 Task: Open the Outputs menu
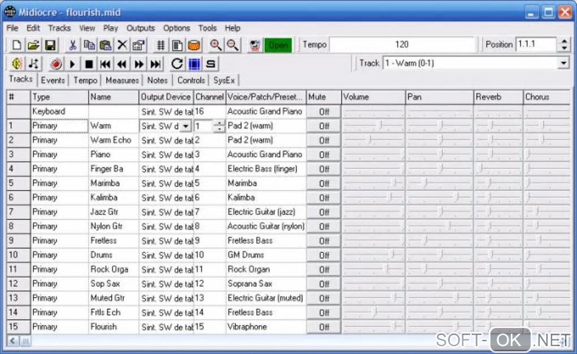[140, 28]
